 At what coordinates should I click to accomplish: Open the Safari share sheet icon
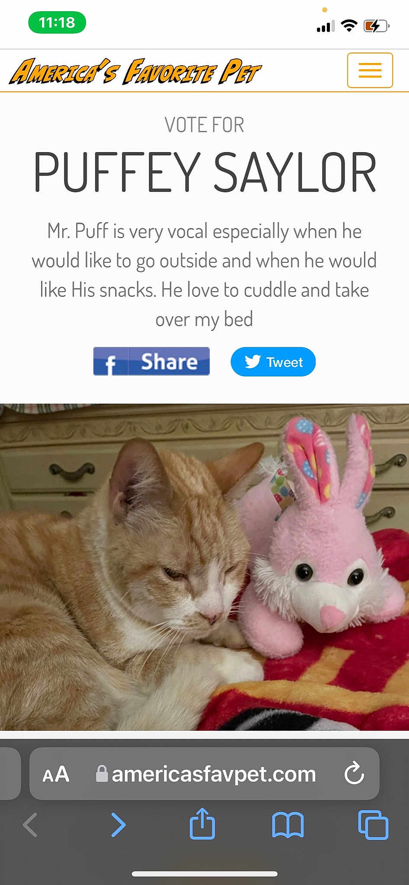click(x=202, y=824)
